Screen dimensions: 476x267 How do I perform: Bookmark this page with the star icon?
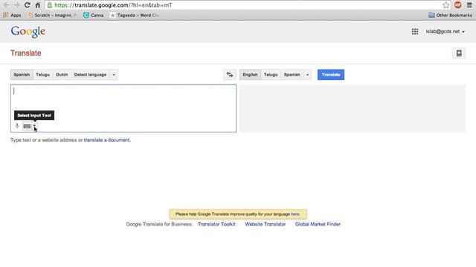[446, 5]
